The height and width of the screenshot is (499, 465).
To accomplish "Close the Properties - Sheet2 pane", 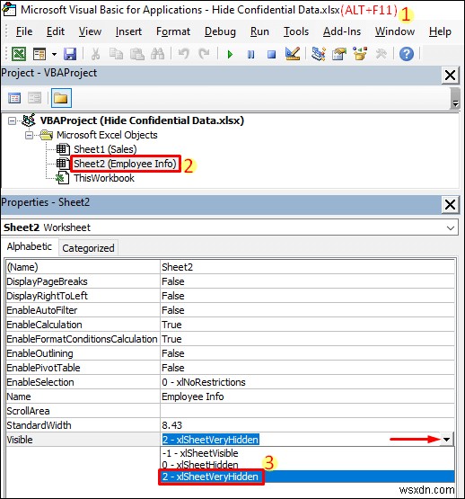I will [x=450, y=205].
